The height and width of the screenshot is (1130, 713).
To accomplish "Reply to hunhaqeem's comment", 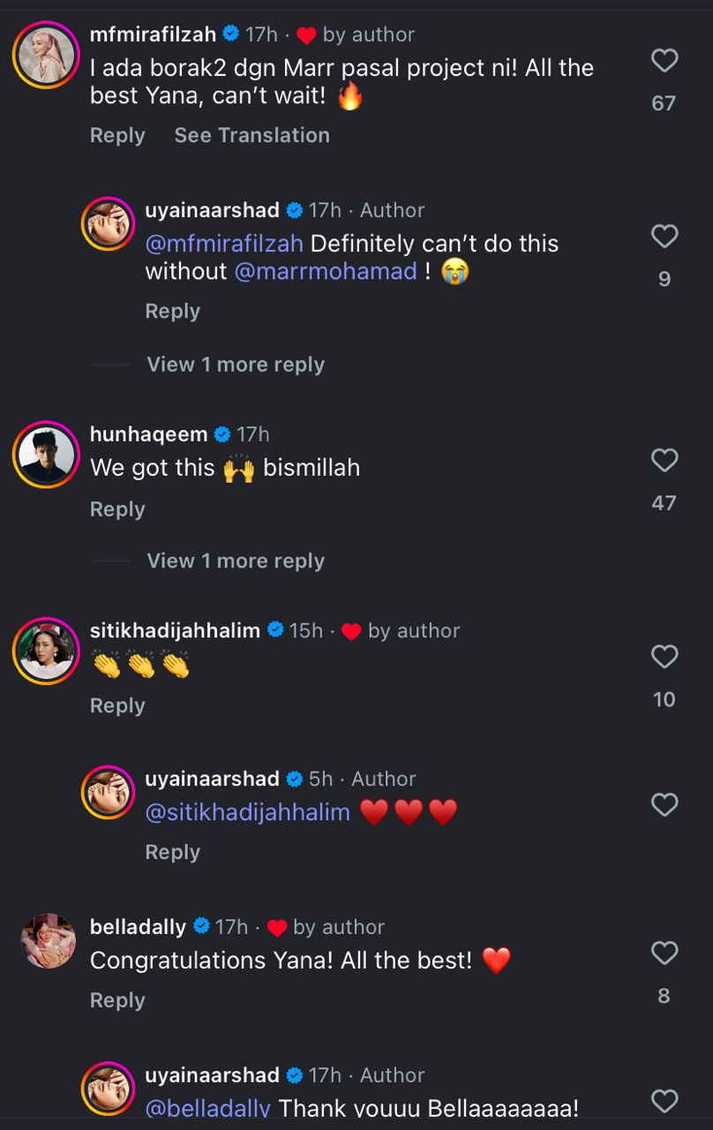I will [x=117, y=509].
